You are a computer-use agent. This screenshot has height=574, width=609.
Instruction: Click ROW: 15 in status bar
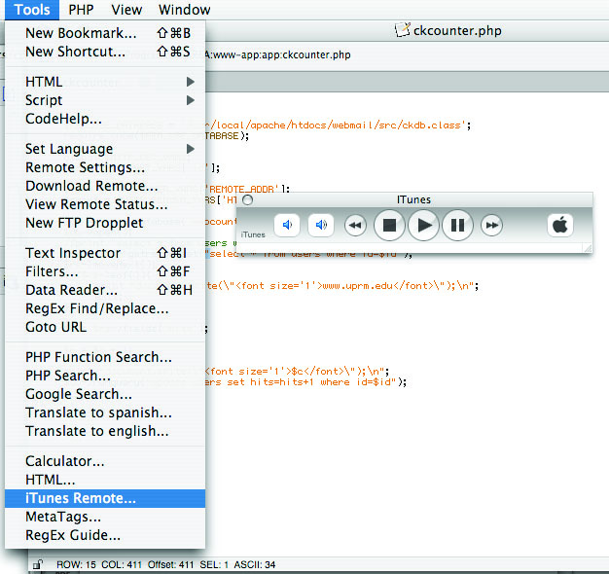tap(76, 564)
